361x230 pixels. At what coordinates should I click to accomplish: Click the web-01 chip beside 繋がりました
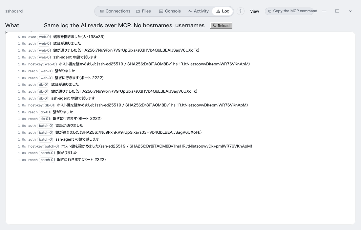[47, 71]
